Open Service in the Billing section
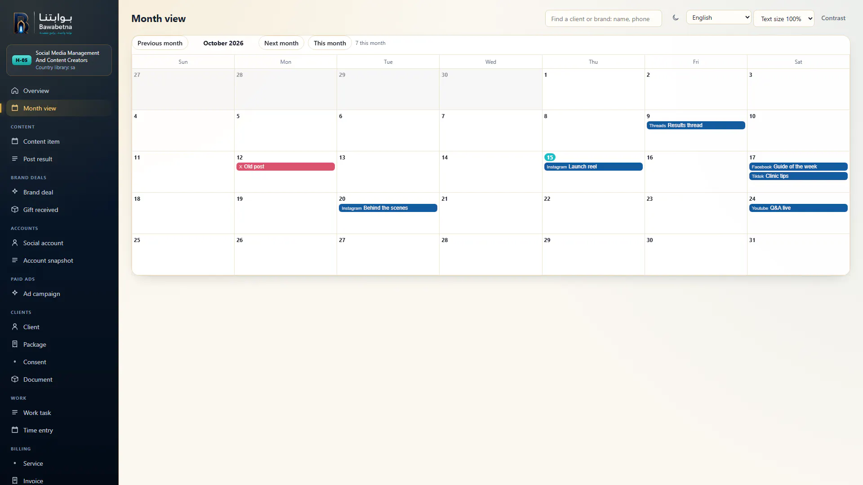The width and height of the screenshot is (863, 485). (59, 463)
